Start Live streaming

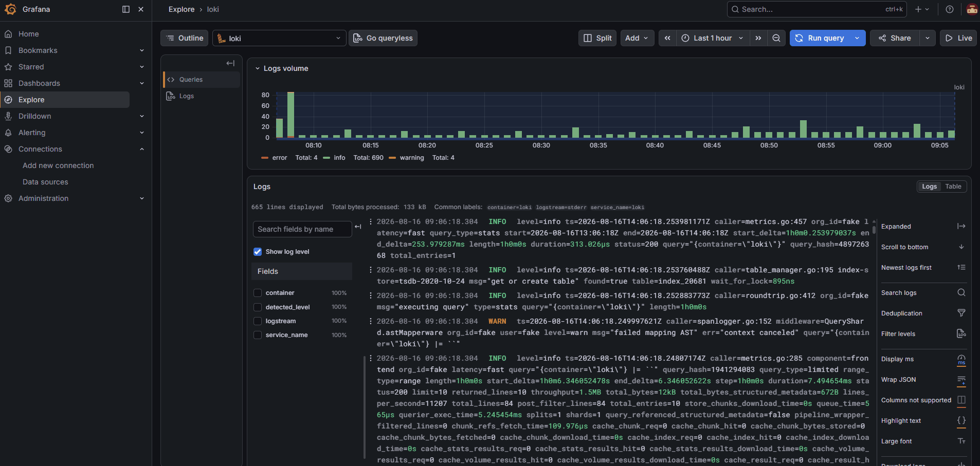(x=958, y=38)
